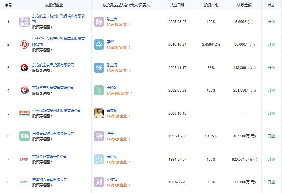Click the 成立日期 column header
The height and width of the screenshot is (193, 282).
177,5
